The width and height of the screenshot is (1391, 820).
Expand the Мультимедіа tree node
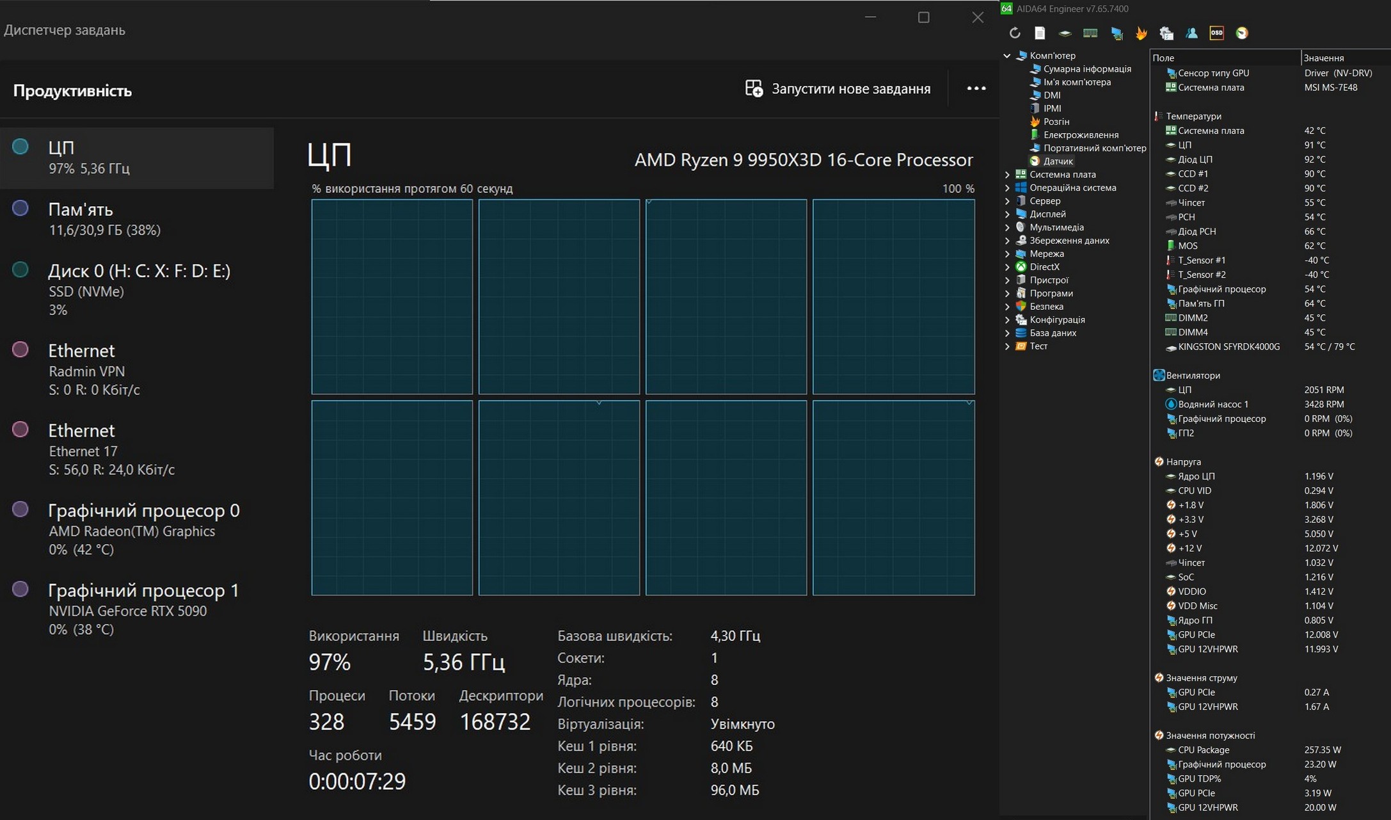pos(1007,227)
